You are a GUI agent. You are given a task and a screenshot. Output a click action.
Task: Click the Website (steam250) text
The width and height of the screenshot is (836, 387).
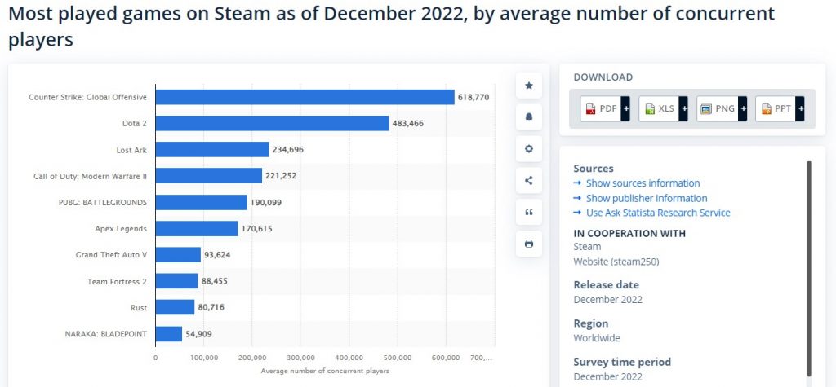[x=616, y=262]
